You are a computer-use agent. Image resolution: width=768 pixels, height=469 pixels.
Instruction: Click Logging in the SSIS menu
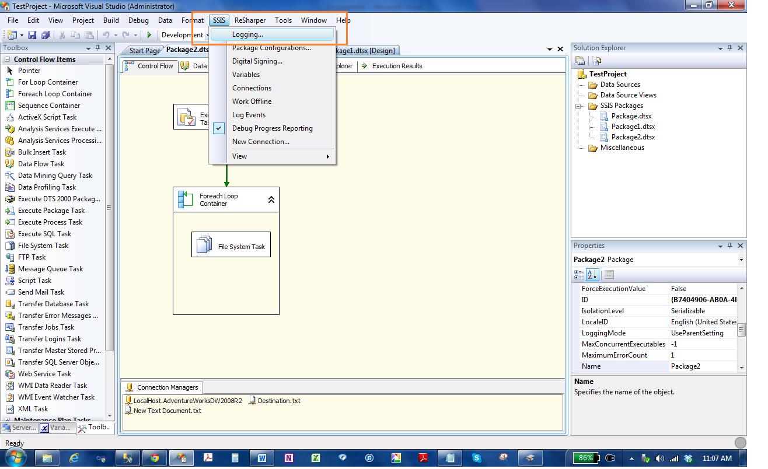pos(247,34)
